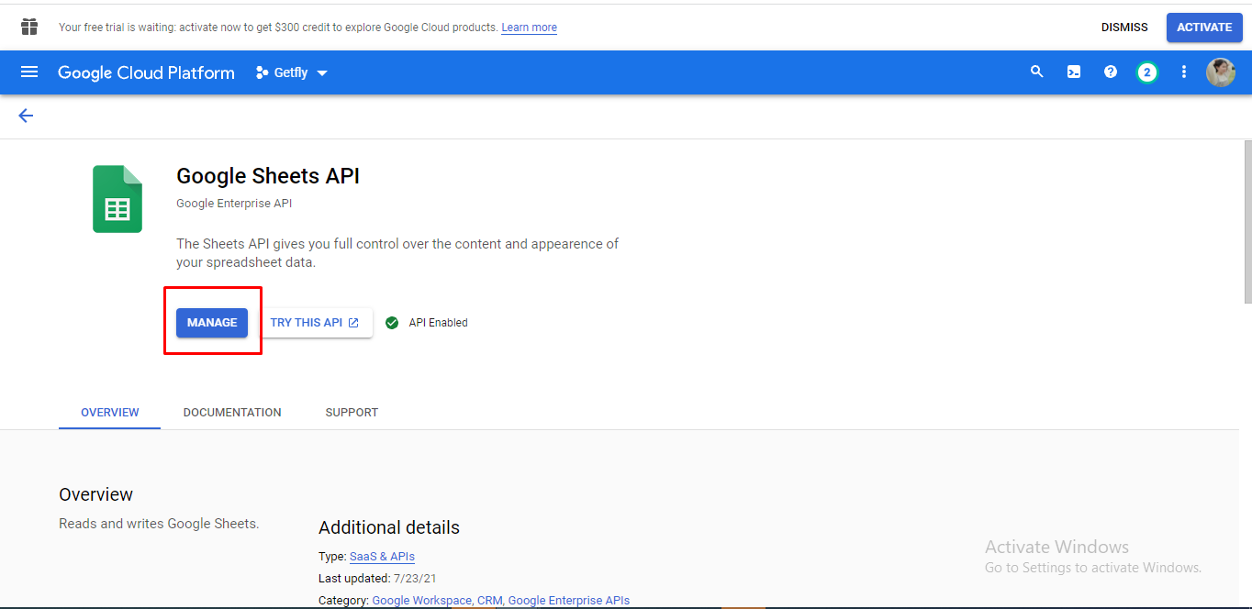This screenshot has width=1252, height=609.
Task: Click the vertical page scrollbar
Action: pyautogui.click(x=1246, y=221)
